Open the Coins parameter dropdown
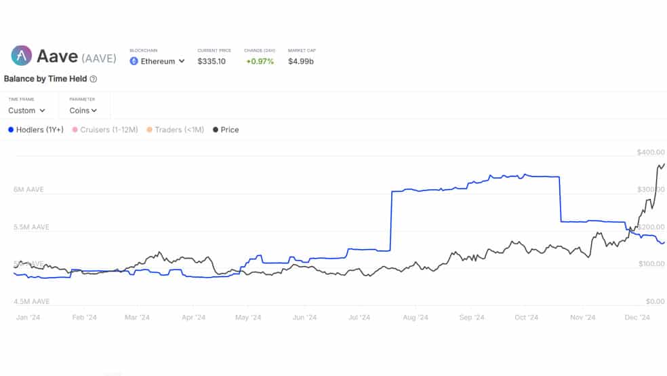Viewport: 667px width, 376px height. point(83,110)
